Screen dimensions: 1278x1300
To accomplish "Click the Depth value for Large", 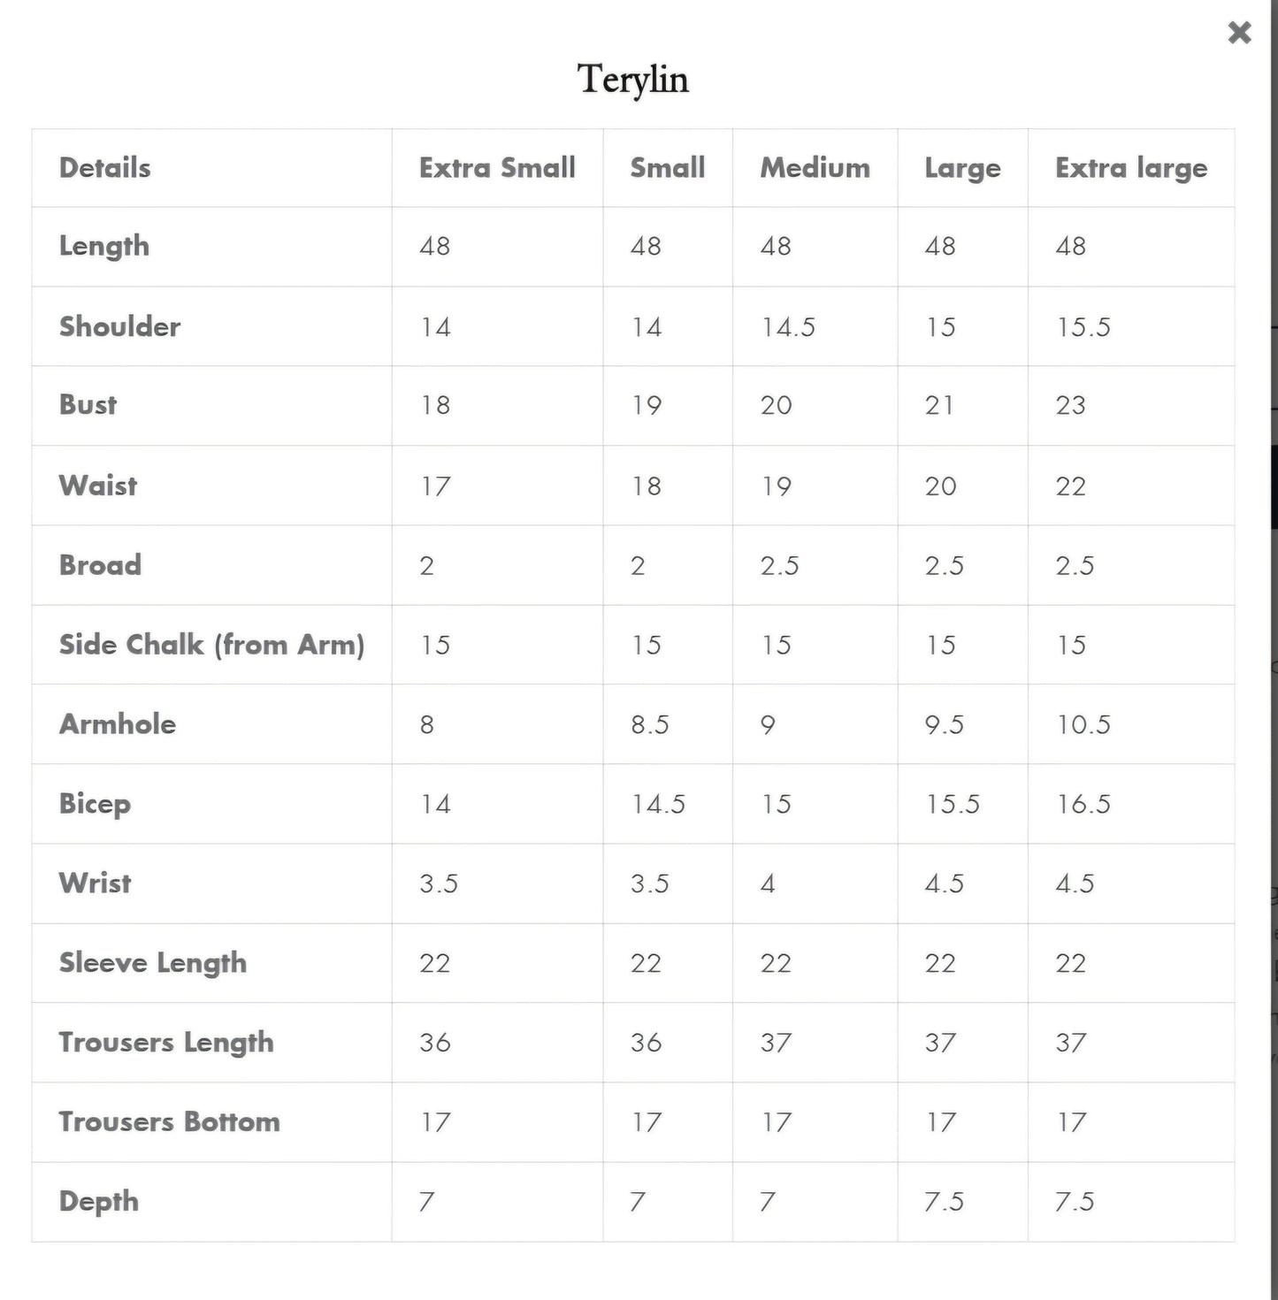I will 944,1202.
